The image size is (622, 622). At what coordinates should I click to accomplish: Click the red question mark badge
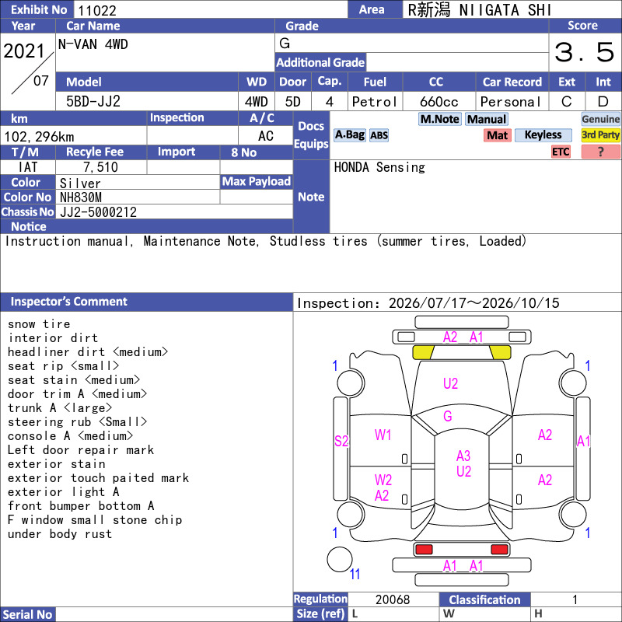pyautogui.click(x=600, y=152)
